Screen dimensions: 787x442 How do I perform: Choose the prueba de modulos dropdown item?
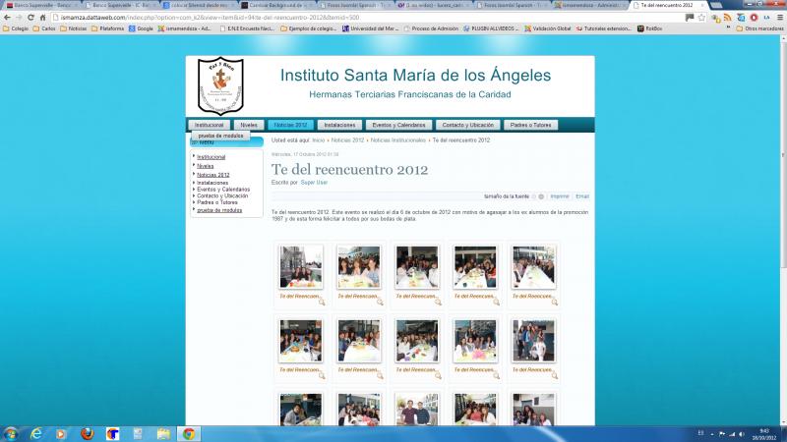point(220,136)
